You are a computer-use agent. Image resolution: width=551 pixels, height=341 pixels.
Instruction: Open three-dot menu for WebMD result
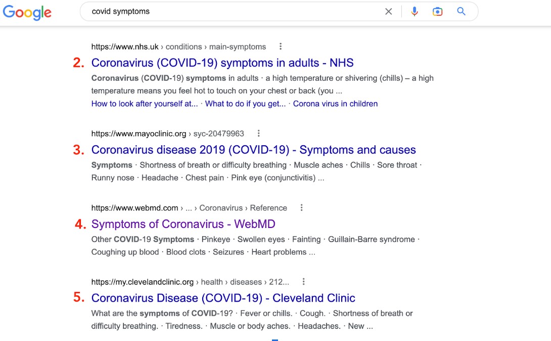pos(302,208)
